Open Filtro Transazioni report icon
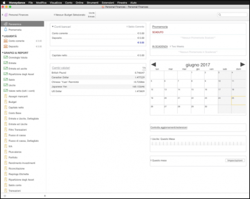 pyautogui.click(x=6, y=129)
